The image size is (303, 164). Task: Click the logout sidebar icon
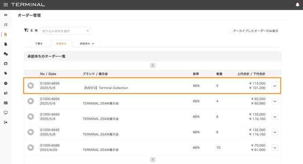(6, 122)
